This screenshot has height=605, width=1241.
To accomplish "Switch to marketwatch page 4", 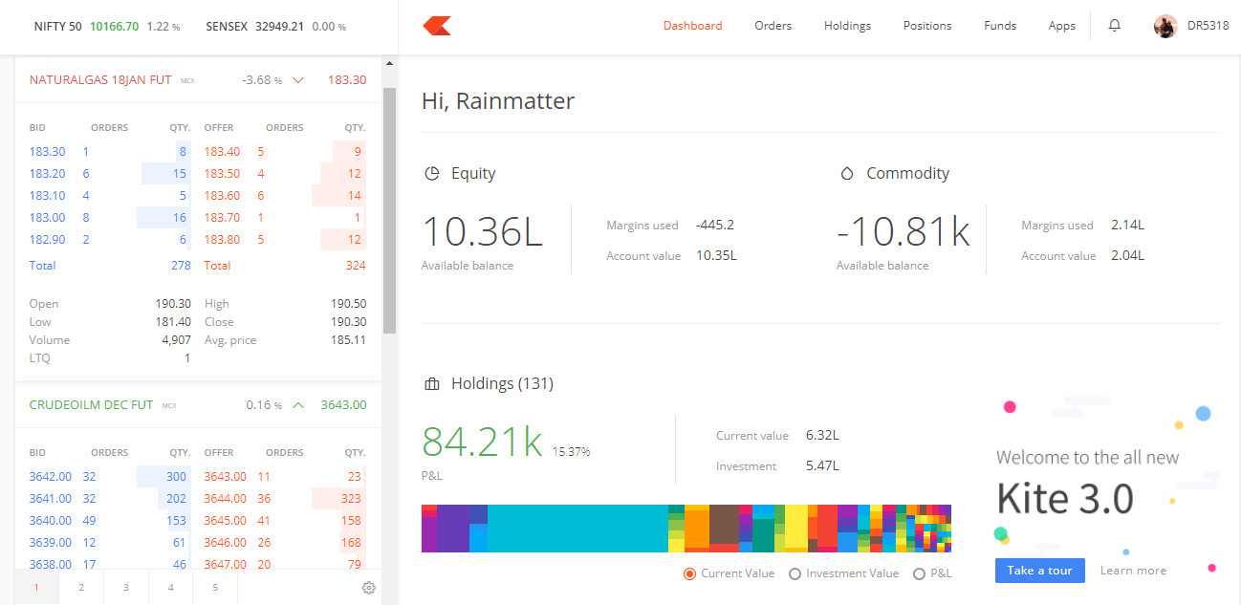I will 171,588.
